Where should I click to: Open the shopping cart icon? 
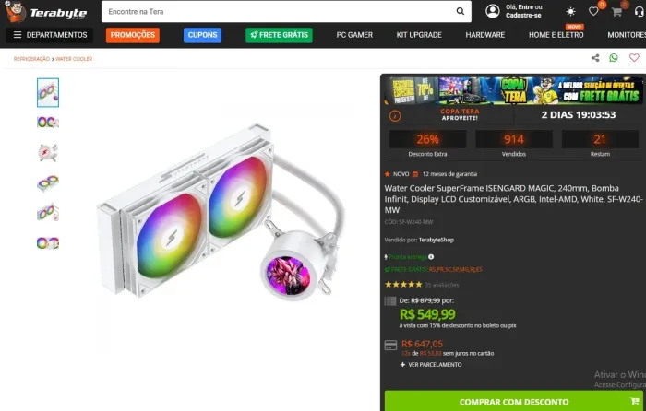click(x=616, y=12)
